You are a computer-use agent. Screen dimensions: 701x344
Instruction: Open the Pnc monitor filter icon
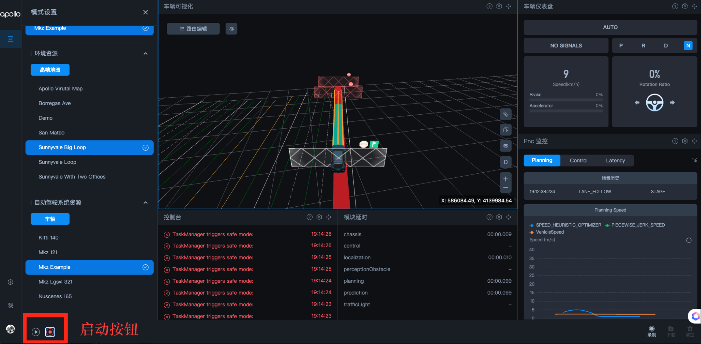(x=694, y=160)
